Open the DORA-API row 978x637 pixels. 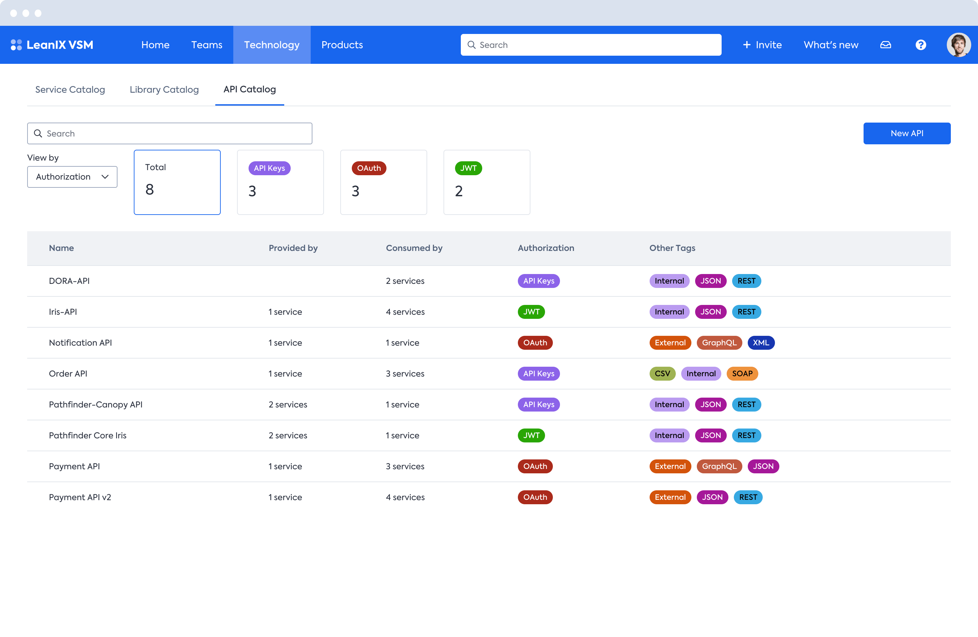[x=489, y=281]
